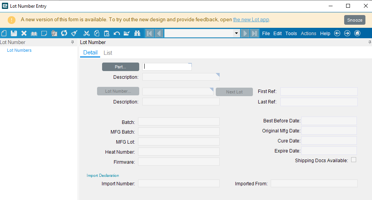Click the Last Ref field
Viewport: 372px width, 200px height.
(x=319, y=102)
